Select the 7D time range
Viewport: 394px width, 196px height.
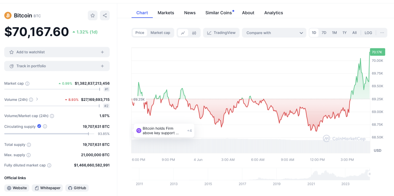tap(324, 33)
